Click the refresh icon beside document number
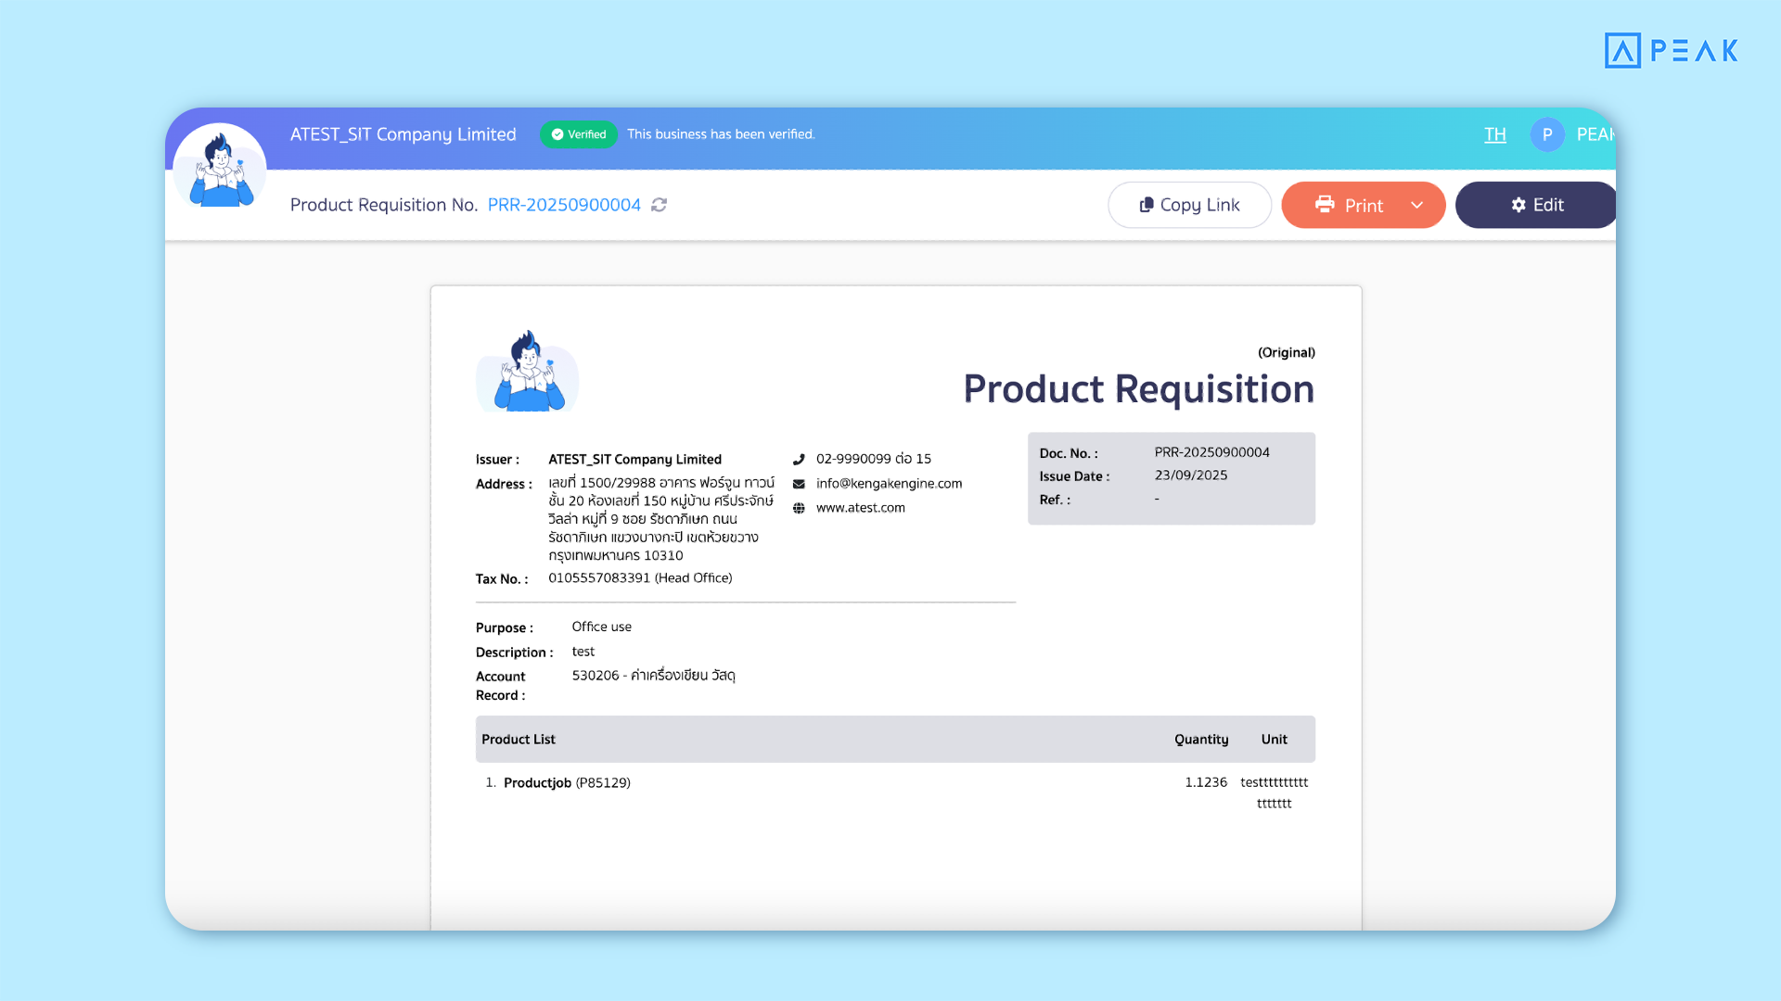 coord(659,205)
